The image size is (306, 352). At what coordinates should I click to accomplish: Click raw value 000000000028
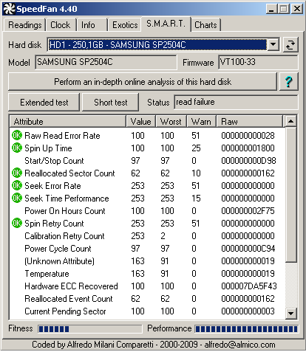tap(248, 136)
